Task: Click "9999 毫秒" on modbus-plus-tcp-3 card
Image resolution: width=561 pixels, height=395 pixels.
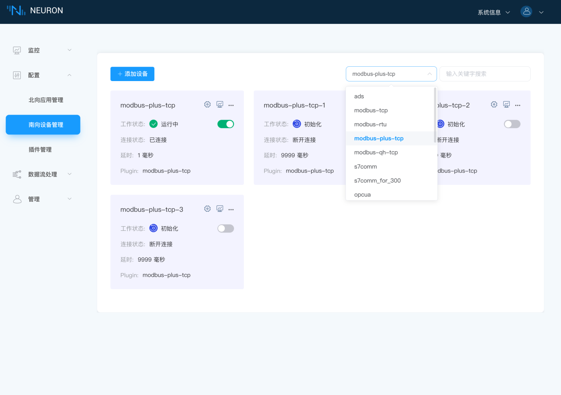Action: tap(151, 259)
